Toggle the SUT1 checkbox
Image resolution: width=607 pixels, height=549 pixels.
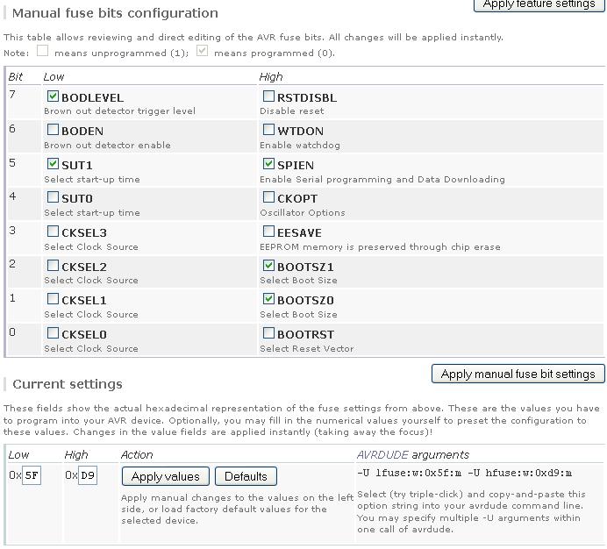point(53,163)
